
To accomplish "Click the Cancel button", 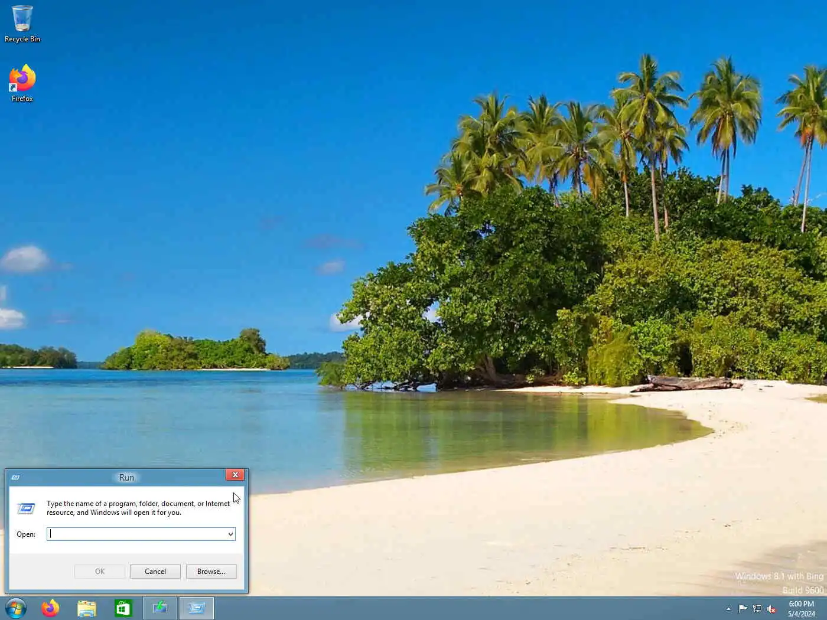I will (x=155, y=572).
